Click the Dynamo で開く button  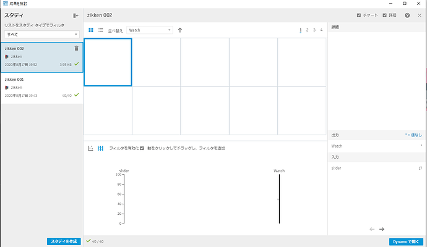click(406, 241)
